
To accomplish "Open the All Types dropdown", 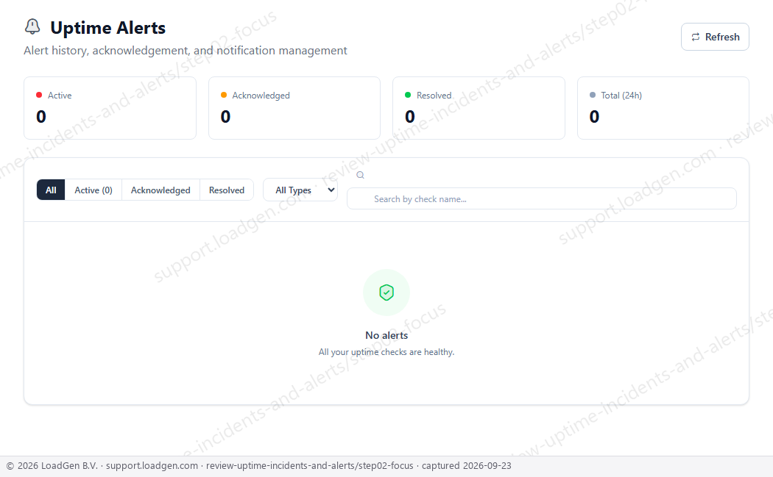I will (300, 190).
